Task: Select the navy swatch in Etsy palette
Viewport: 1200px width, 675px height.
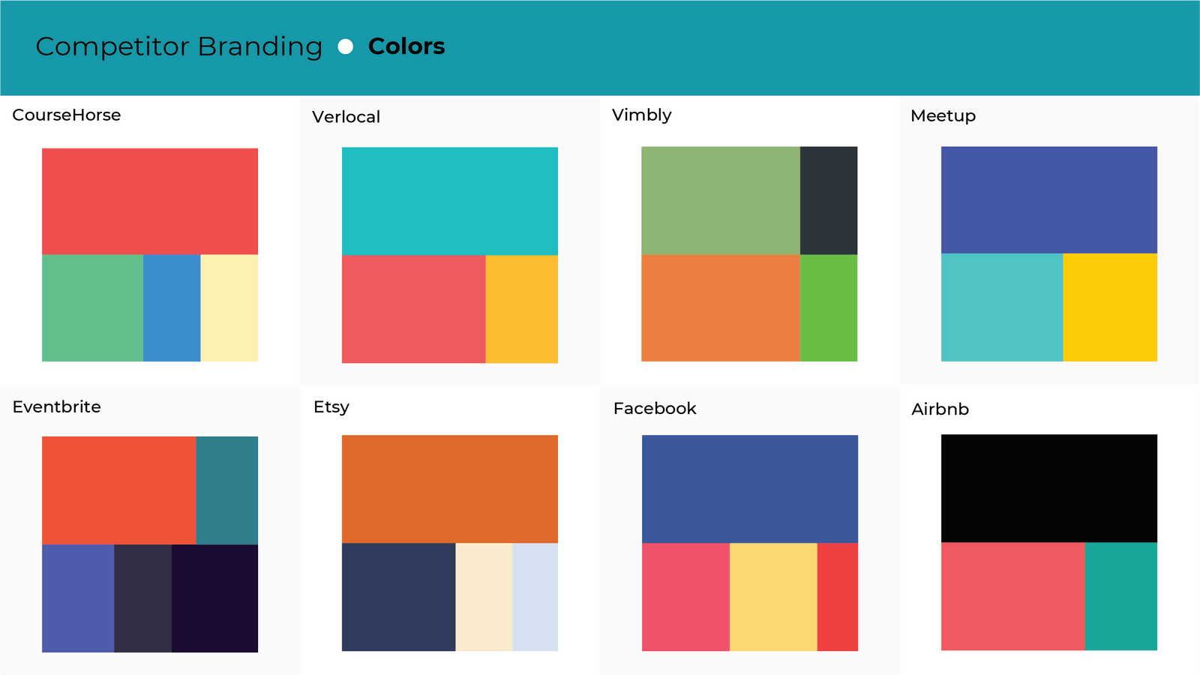Action: pos(398,596)
